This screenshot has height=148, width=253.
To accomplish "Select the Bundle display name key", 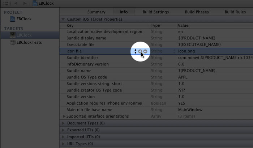I will pyautogui.click(x=86, y=38).
